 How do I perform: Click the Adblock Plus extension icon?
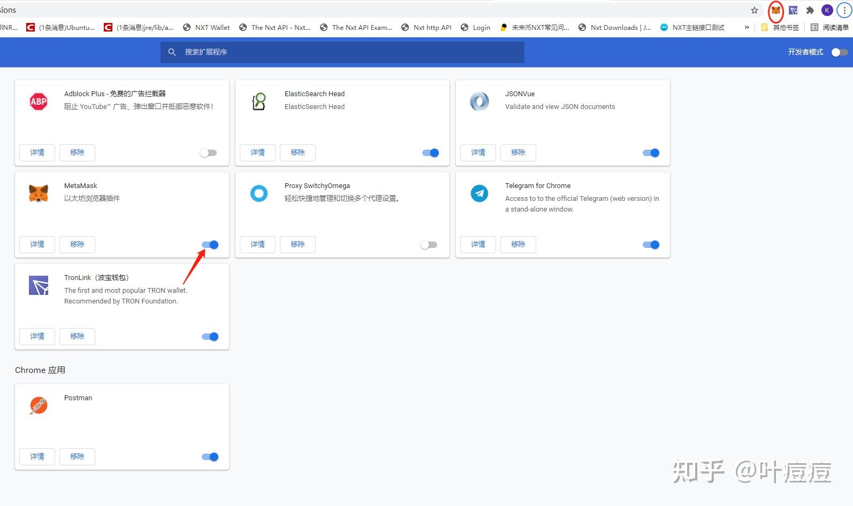click(x=39, y=102)
